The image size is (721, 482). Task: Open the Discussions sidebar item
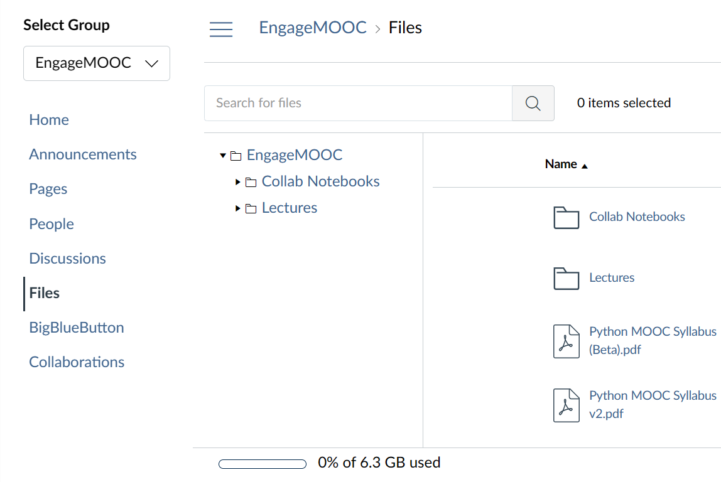click(67, 259)
